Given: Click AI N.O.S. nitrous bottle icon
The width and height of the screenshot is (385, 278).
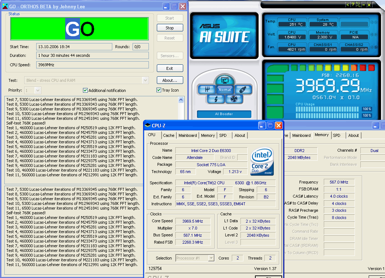Looking at the screenshot, I should 243,89.
